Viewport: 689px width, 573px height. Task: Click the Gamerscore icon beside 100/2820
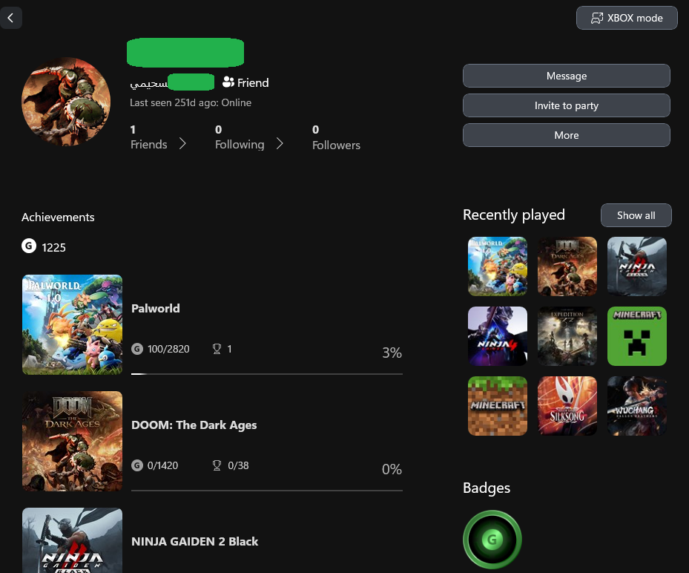click(x=137, y=349)
